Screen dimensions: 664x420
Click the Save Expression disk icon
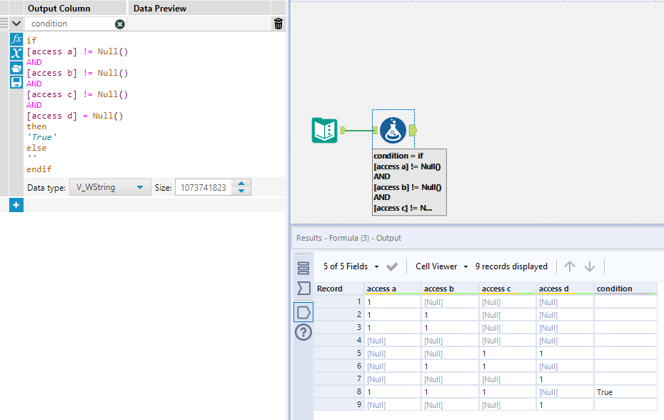[x=16, y=82]
